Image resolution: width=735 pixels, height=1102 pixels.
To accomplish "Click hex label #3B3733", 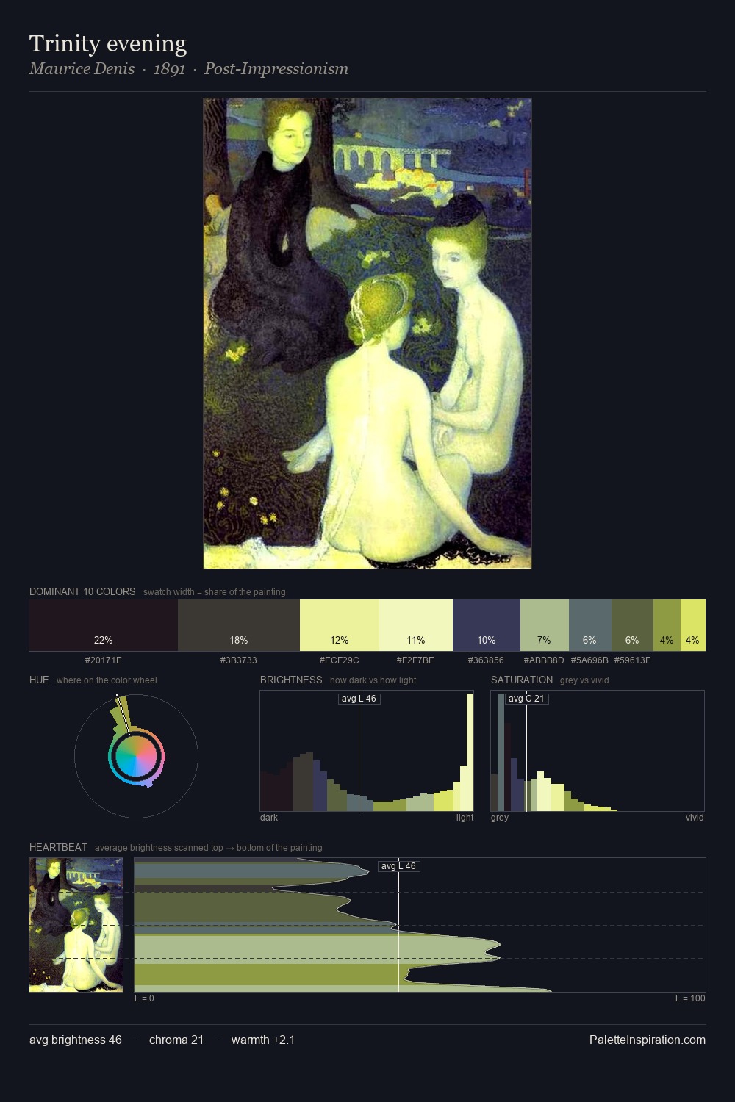I will coord(239,660).
